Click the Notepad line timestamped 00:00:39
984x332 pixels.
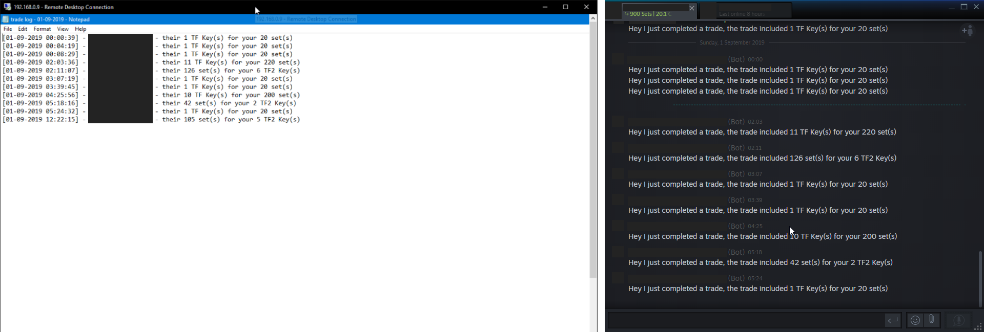coord(148,38)
